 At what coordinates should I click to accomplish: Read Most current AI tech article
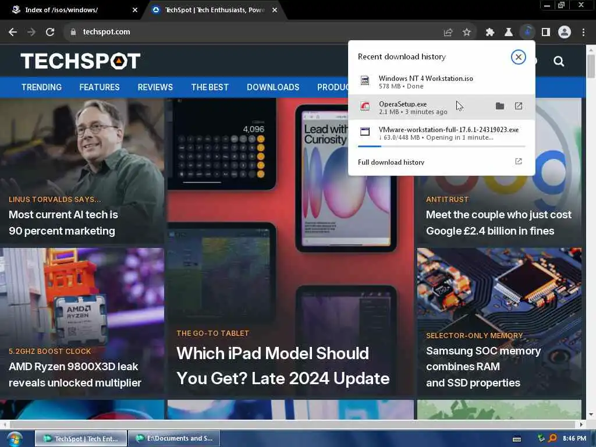[63, 223]
